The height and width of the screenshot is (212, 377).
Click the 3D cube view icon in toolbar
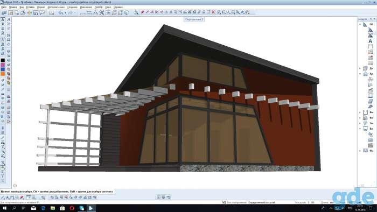pyautogui.click(x=127, y=13)
